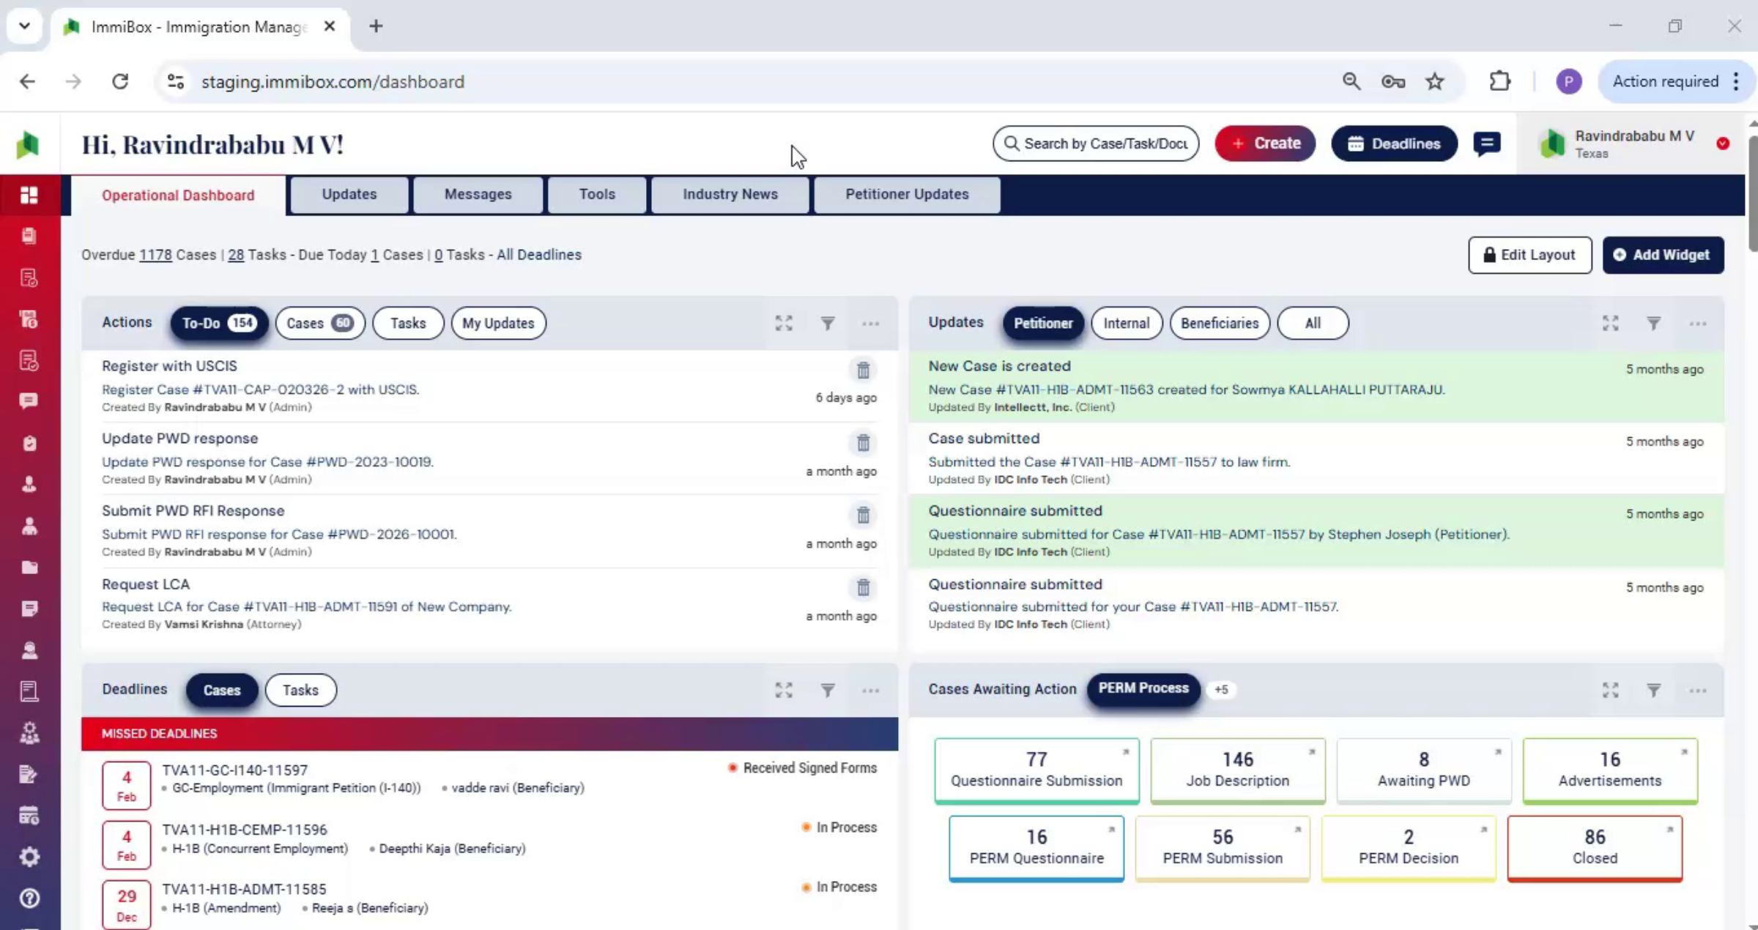Select the Internal updates filter
The image size is (1758, 930).
(x=1127, y=323)
